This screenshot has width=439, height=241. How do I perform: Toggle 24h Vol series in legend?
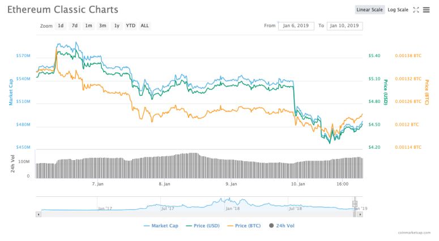(282, 226)
